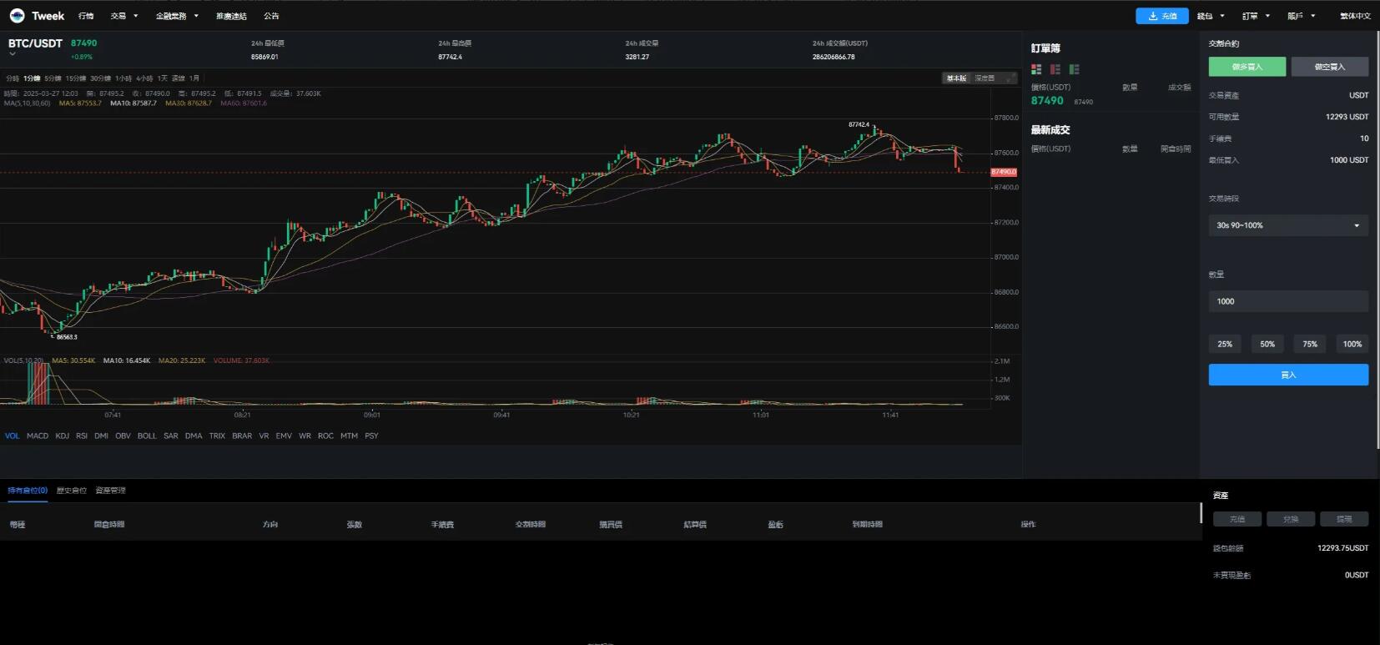Click the quantity input field showing 1000
The image size is (1380, 645).
point(1287,301)
